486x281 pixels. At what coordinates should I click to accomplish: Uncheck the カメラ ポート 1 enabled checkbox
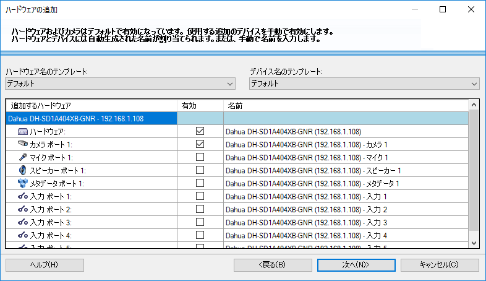click(200, 144)
